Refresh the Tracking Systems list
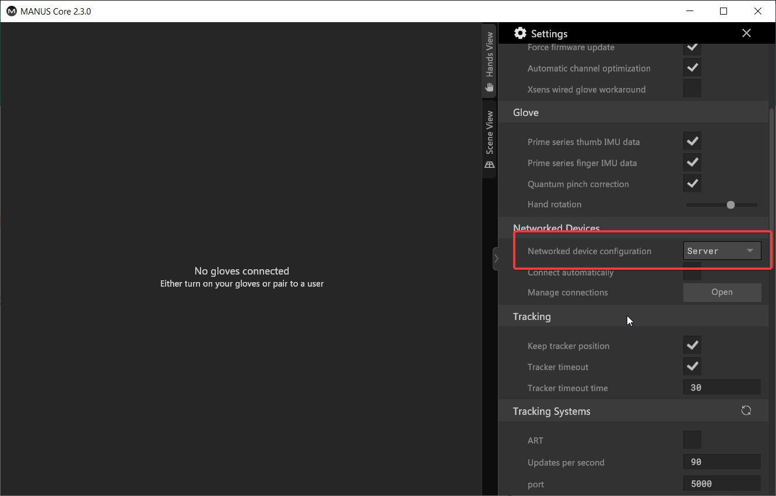776x496 pixels. click(x=746, y=411)
